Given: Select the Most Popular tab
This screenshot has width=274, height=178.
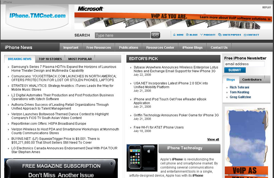Looking at the screenshot, I should point(80,59).
